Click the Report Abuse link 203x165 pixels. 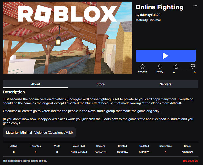191,161
